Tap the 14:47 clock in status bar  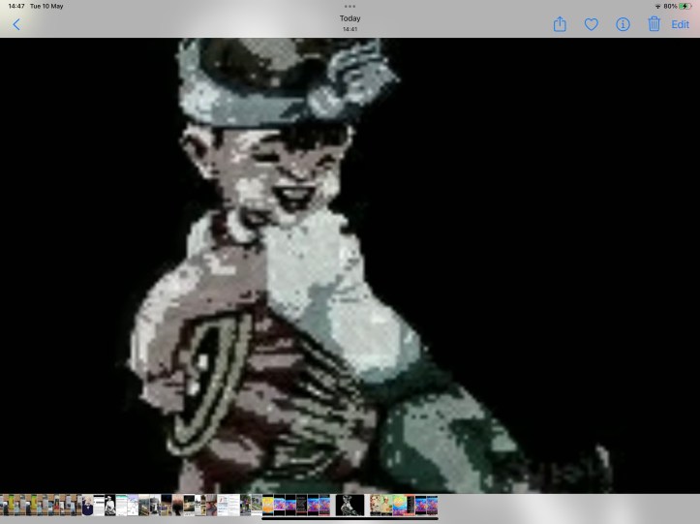pos(14,6)
